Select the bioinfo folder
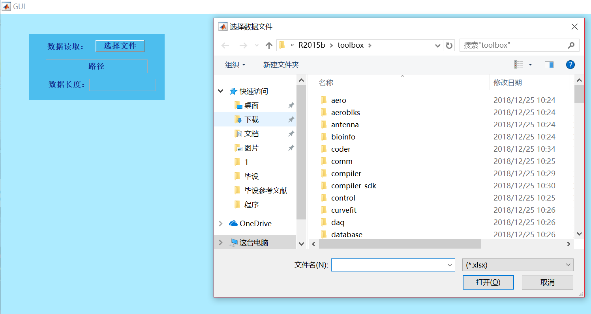The width and height of the screenshot is (591, 314). click(343, 137)
